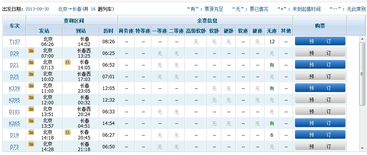The height and width of the screenshot is (155, 367).
Task: Open train D21 details link
Action: [x=14, y=65]
